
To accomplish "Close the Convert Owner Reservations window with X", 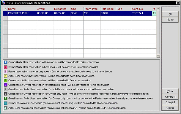I will [178, 3].
